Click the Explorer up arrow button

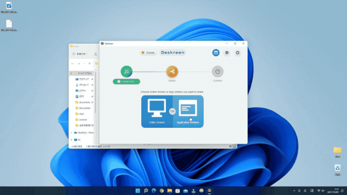pyautogui.click(x=89, y=64)
